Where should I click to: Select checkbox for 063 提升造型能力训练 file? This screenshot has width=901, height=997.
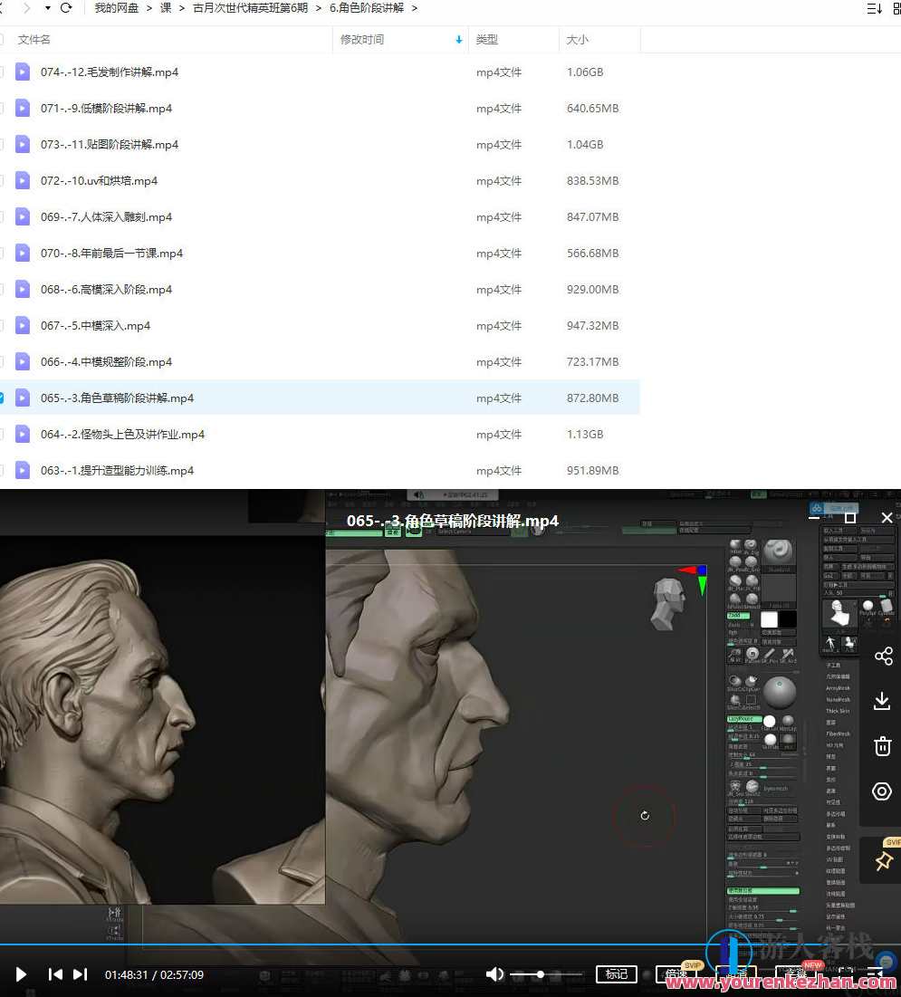pyautogui.click(x=2, y=470)
